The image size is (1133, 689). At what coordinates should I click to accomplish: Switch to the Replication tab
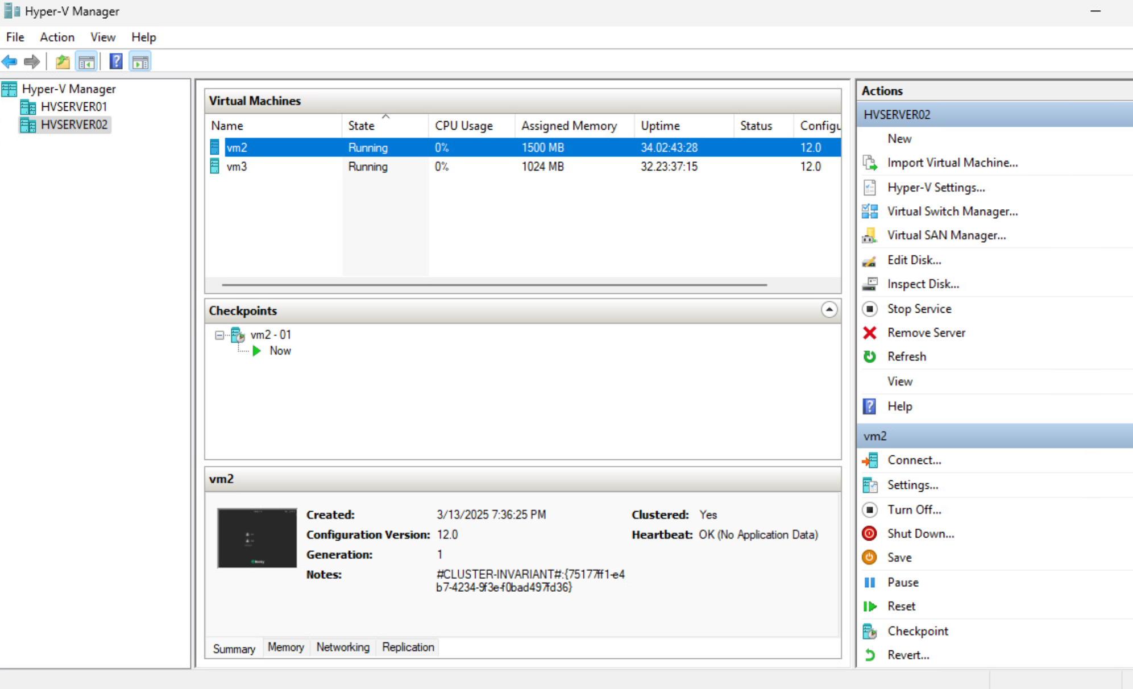408,648
